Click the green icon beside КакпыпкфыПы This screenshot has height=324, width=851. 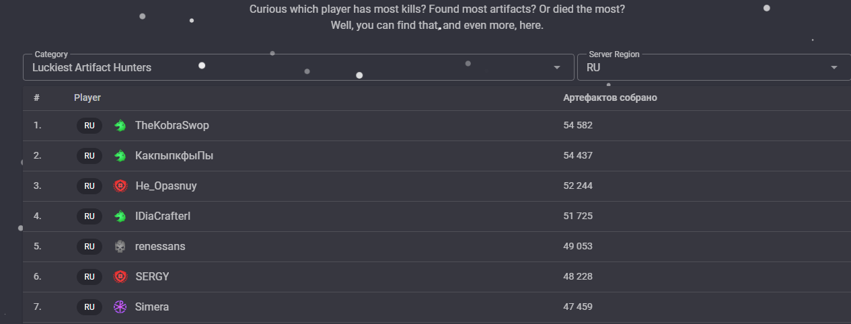[120, 156]
